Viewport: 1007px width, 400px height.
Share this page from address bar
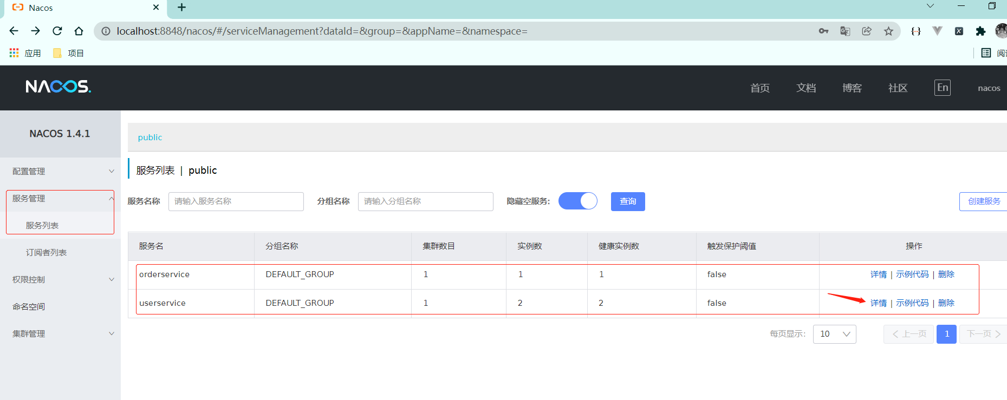pyautogui.click(x=867, y=31)
